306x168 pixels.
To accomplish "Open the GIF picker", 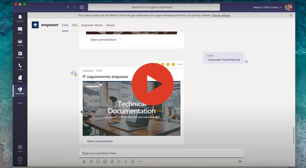I will [x=105, y=161].
